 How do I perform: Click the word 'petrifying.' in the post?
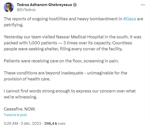coord(13,25)
